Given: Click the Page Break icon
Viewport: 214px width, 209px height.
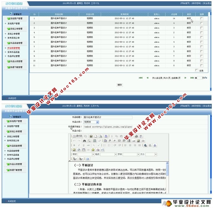Looking at the screenshot, I should (x=102, y=150).
